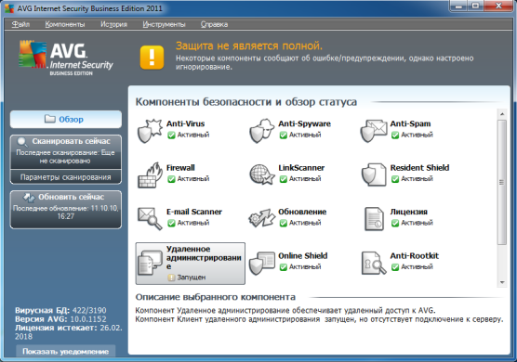Click the update arrows icon in Обновить сейчас

click(29, 198)
